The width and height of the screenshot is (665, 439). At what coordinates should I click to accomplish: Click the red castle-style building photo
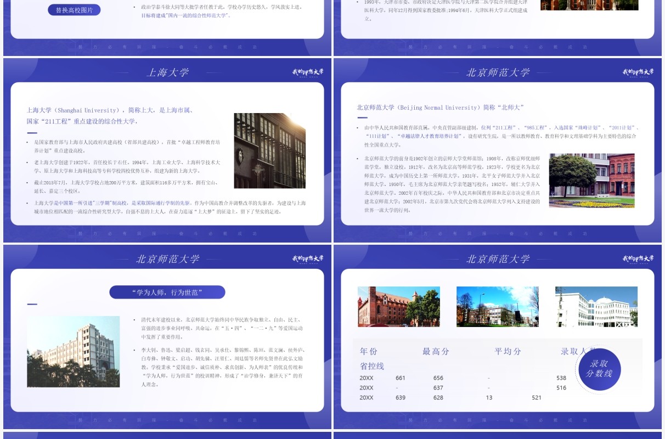coord(399,307)
